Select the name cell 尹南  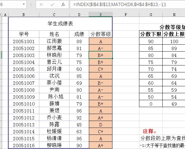(x=54, y=90)
